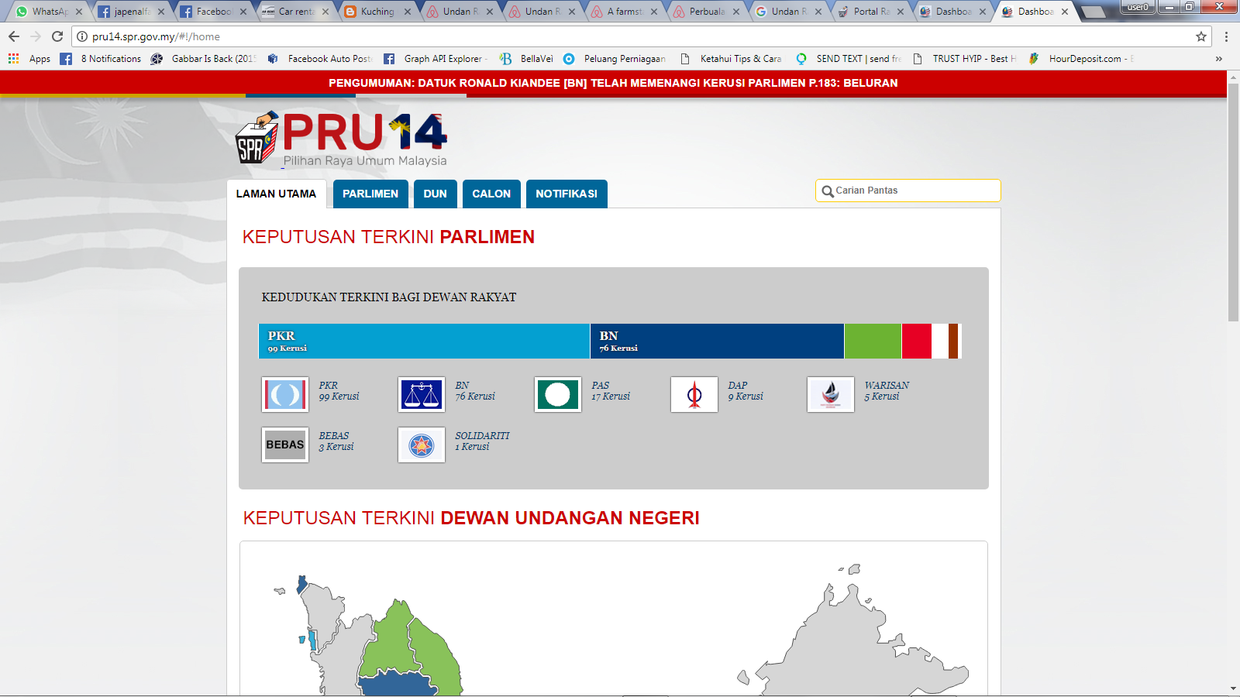The width and height of the screenshot is (1240, 697).
Task: Bookmark this page with star icon
Action: coord(1201,36)
